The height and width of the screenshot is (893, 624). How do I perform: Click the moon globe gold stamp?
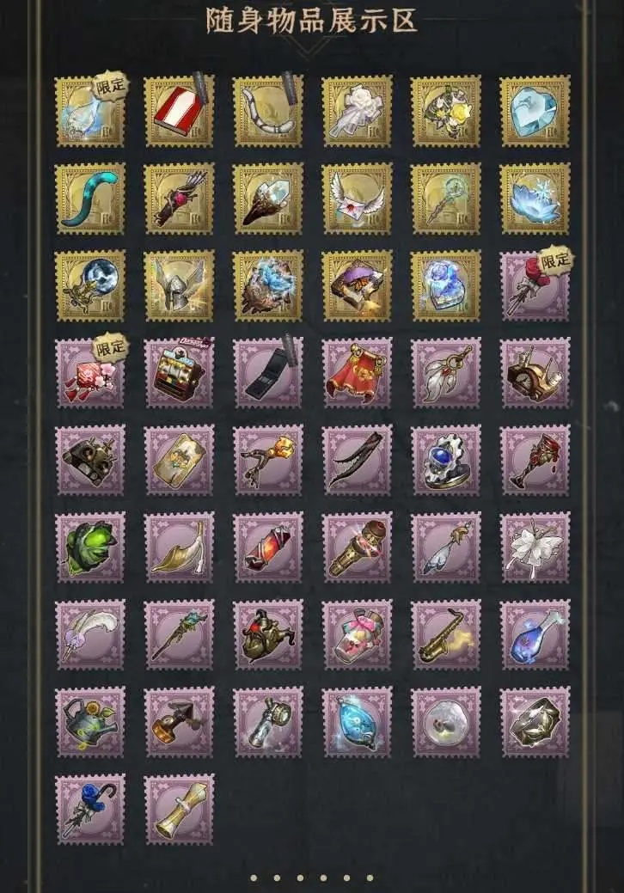point(90,286)
